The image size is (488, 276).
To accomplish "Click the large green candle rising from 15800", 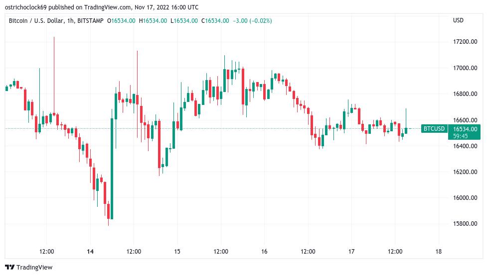I will coord(112,169).
